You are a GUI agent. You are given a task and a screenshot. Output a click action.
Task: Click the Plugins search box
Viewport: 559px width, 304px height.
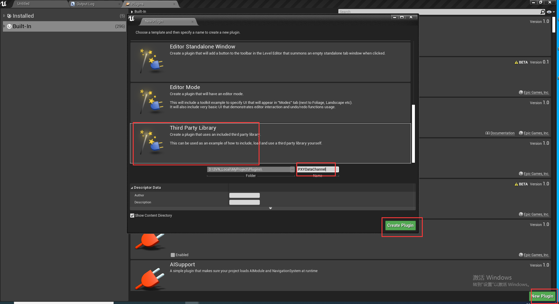coord(439,12)
